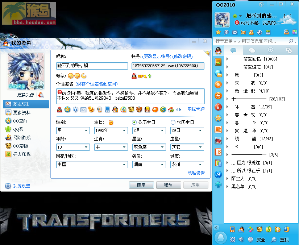Open the online status dropdown arrow

[240, 16]
